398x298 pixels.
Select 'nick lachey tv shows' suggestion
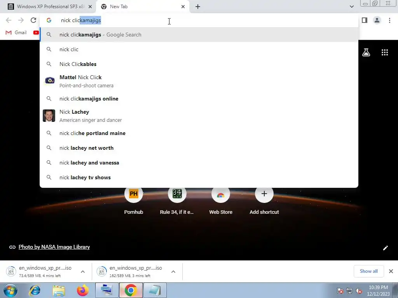[199, 177]
